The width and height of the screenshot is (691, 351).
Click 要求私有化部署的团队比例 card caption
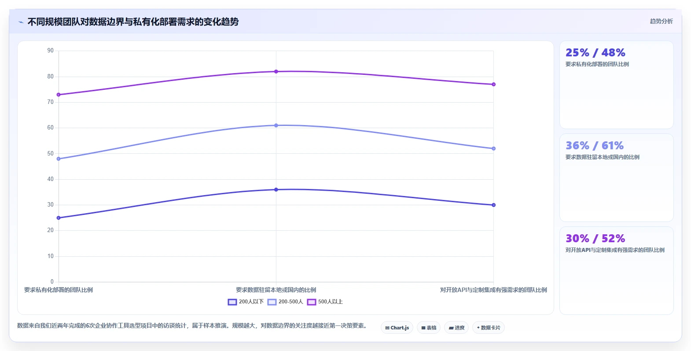pyautogui.click(x=597, y=64)
